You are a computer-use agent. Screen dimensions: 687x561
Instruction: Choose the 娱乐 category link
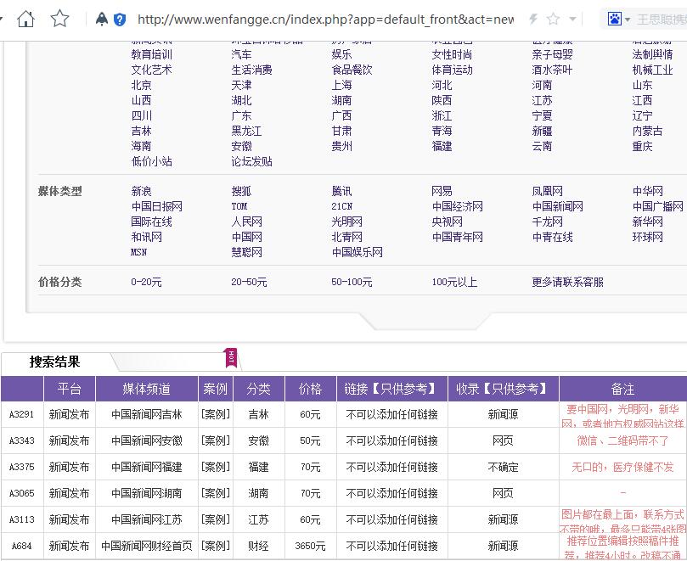click(341, 54)
